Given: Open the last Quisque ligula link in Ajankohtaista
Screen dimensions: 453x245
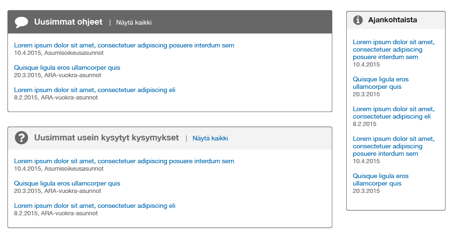Looking at the screenshot, I should [381, 179].
